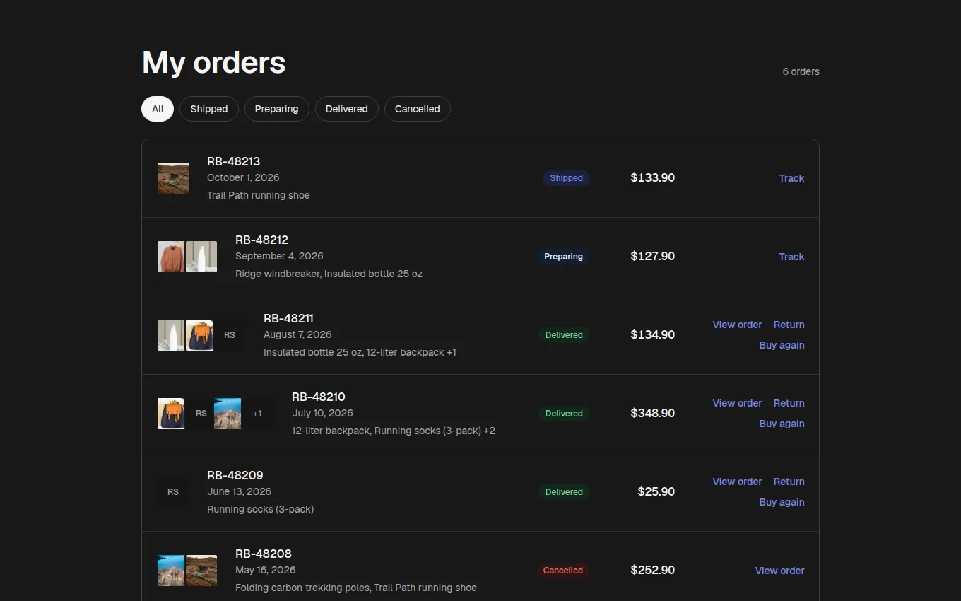This screenshot has width=961, height=601.
Task: Click the Preparing status badge on RB-48212
Action: (564, 257)
